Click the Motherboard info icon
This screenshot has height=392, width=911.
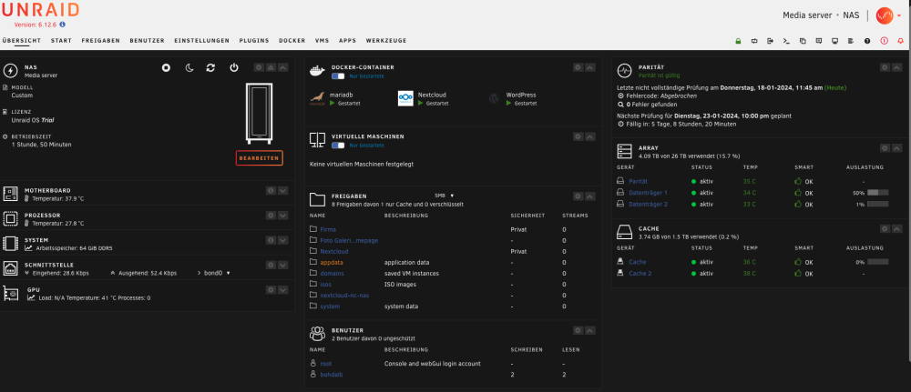[271, 191]
